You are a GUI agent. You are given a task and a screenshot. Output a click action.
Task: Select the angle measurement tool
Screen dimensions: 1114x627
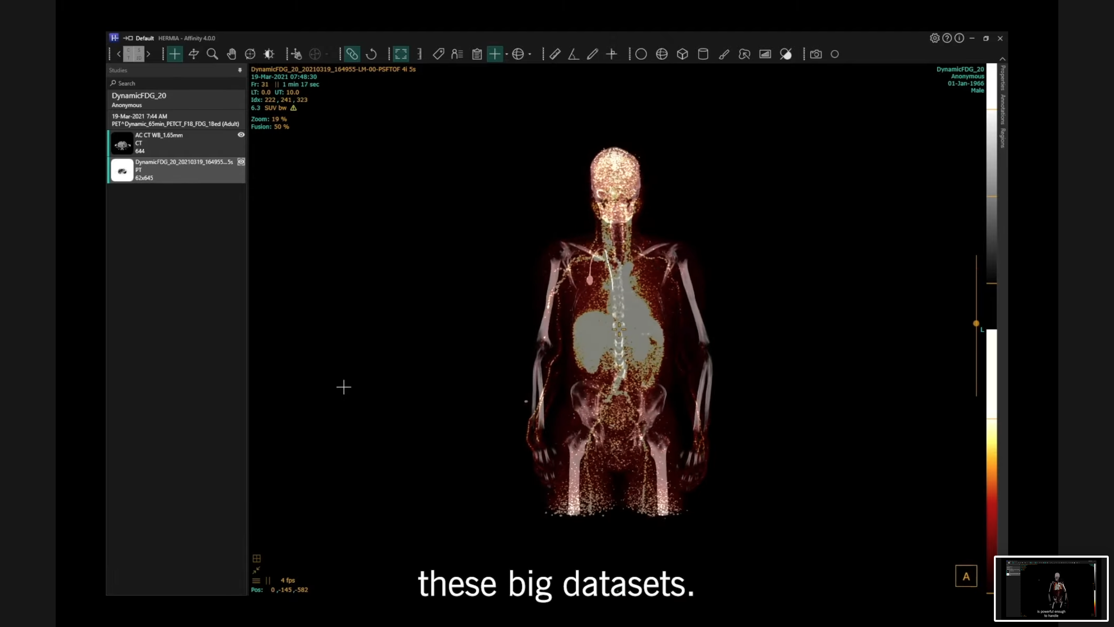coord(574,54)
